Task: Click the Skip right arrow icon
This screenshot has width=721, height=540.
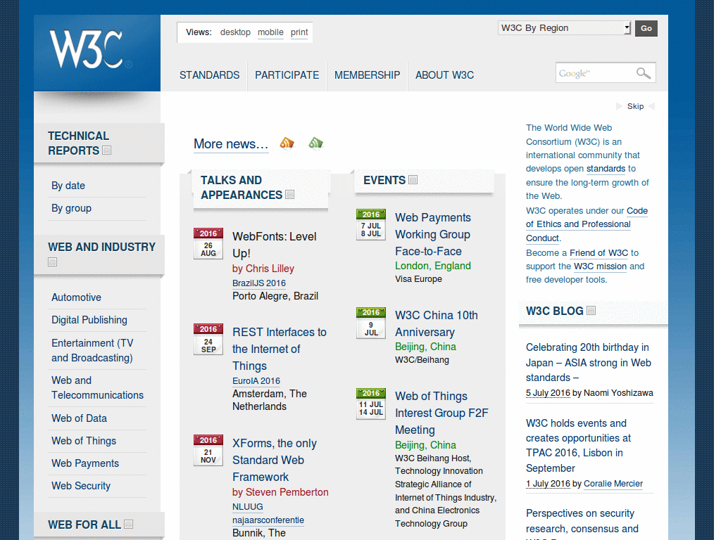Action: (619, 106)
